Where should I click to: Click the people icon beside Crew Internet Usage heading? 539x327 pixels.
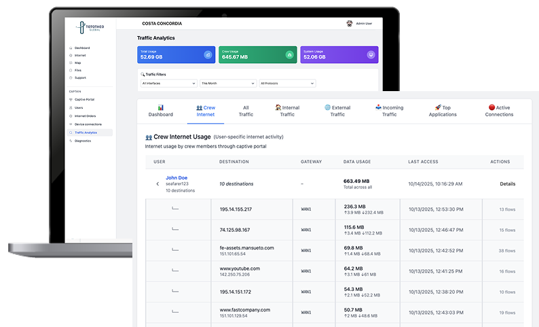click(149, 137)
